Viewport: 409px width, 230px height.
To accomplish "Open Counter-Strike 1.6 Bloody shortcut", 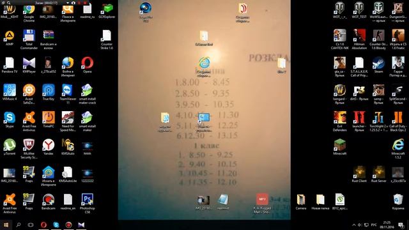I will click(x=379, y=40).
